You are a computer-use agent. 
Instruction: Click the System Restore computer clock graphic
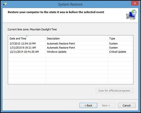(x=131, y=15)
